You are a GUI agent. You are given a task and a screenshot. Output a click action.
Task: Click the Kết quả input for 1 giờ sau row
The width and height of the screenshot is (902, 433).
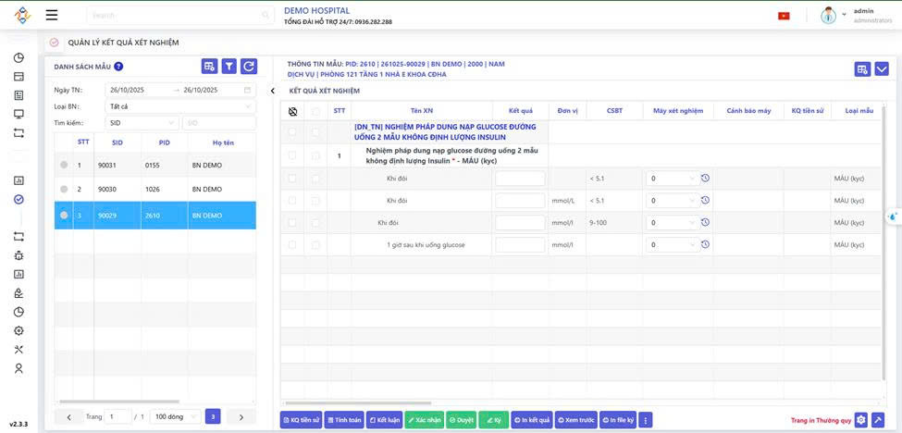click(x=520, y=245)
